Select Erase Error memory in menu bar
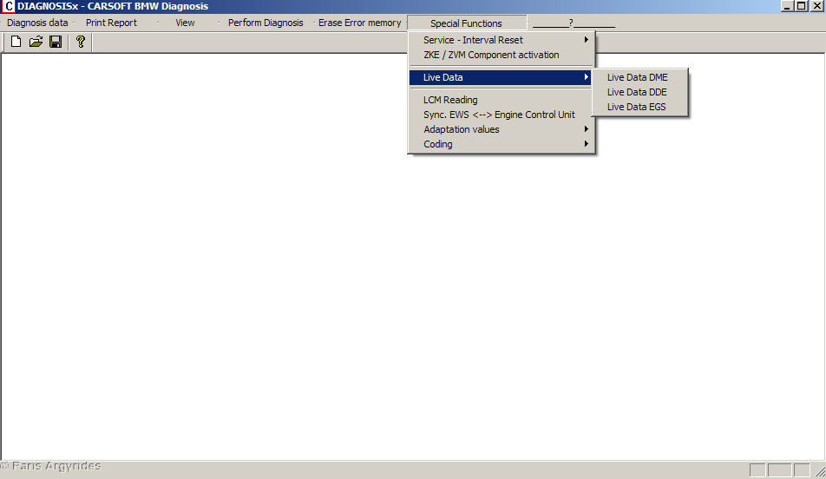826x479 pixels. pyautogui.click(x=360, y=23)
